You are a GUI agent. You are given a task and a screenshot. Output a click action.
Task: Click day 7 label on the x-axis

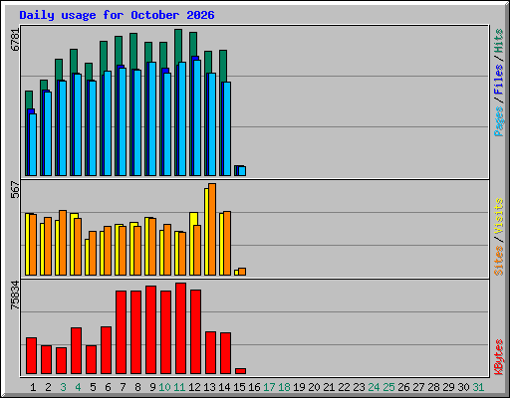pos(123,387)
